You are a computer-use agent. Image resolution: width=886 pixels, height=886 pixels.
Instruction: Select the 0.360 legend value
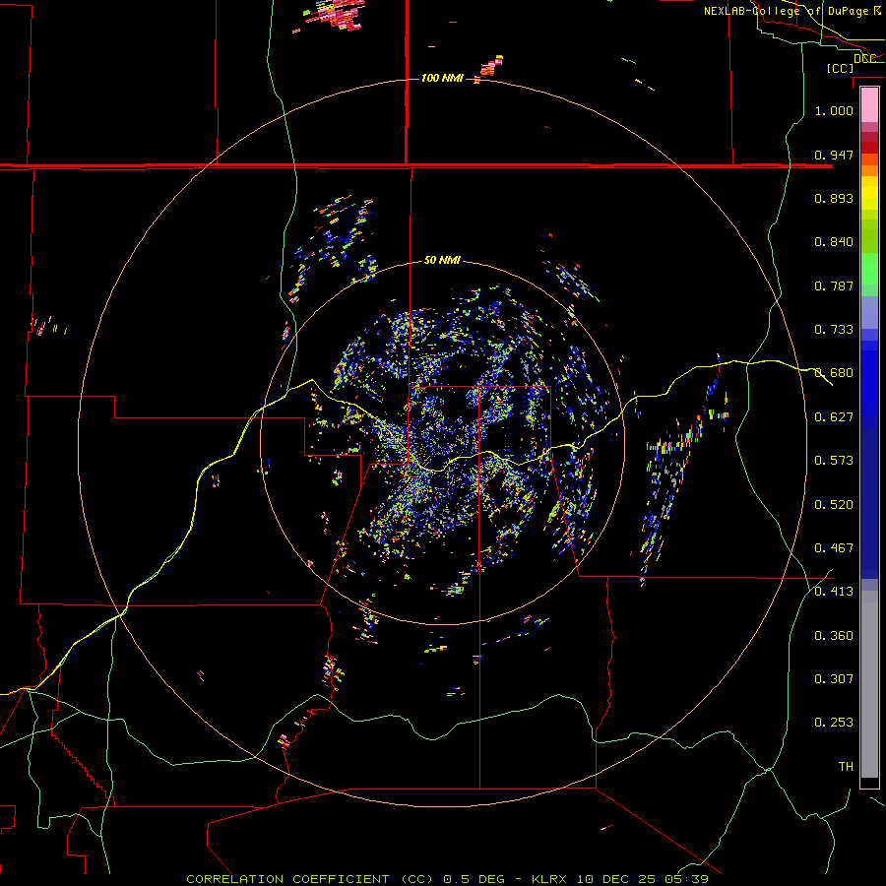point(834,636)
